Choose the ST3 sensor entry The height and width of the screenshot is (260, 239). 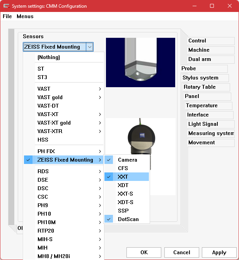coord(64,77)
